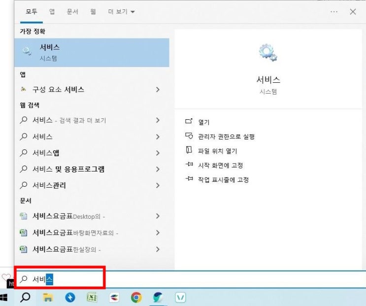Screen dimensions: 366x306
Task: Click Excel icon of 서비스요금표 바탕화면자료
Action: [23, 233]
